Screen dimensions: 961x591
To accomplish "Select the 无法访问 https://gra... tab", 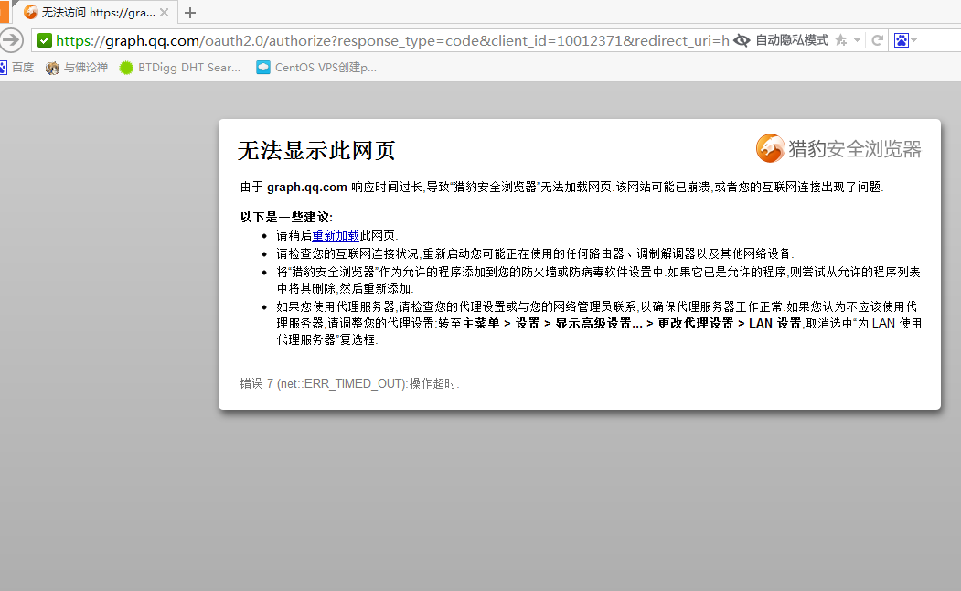I will [x=95, y=12].
